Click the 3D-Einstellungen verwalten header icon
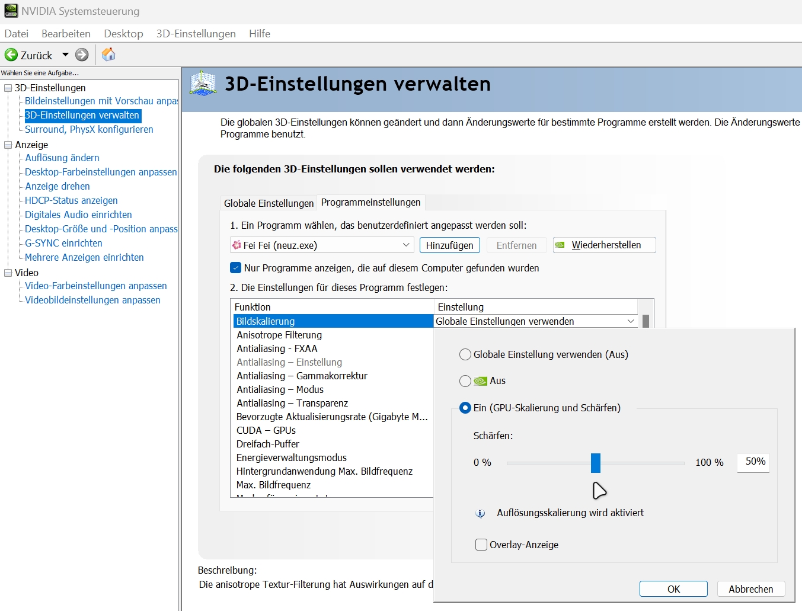The width and height of the screenshot is (802, 611). point(203,84)
